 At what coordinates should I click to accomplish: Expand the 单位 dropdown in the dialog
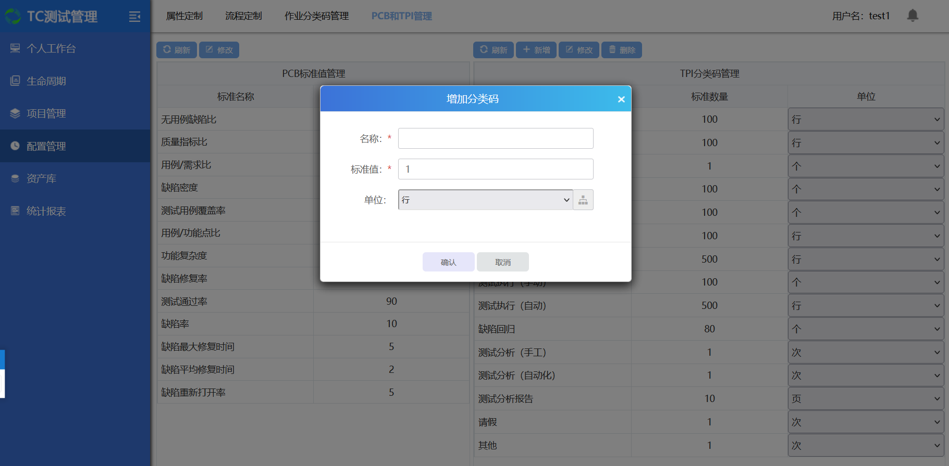pos(485,200)
